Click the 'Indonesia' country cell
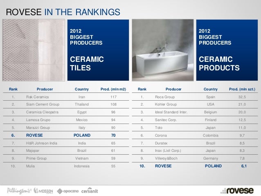 click(82, 166)
